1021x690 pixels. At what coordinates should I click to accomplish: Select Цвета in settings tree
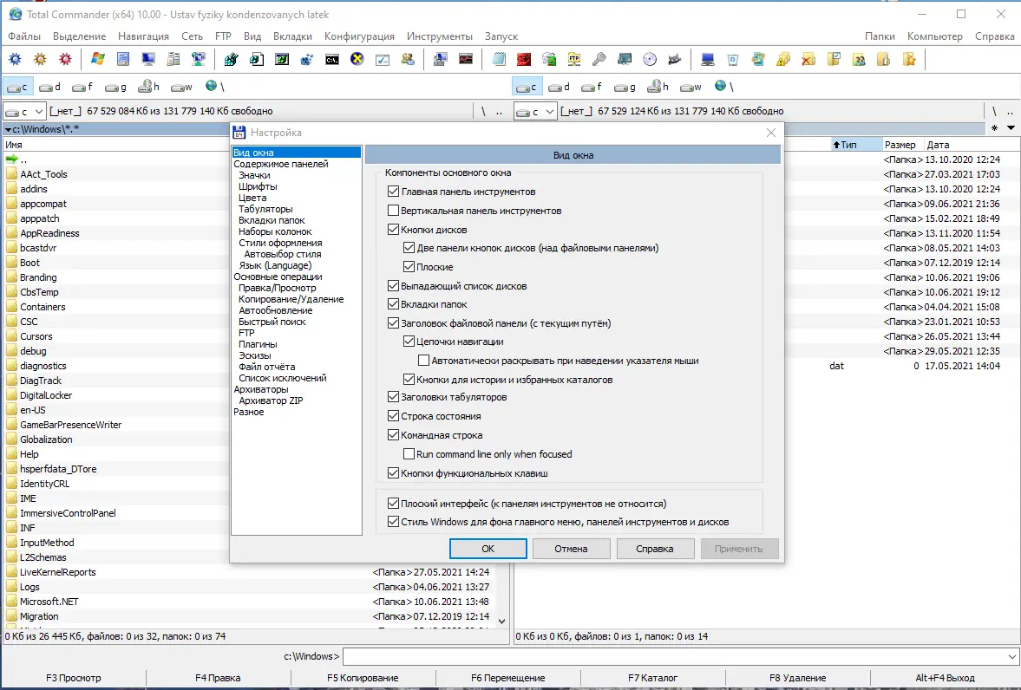[x=252, y=198]
